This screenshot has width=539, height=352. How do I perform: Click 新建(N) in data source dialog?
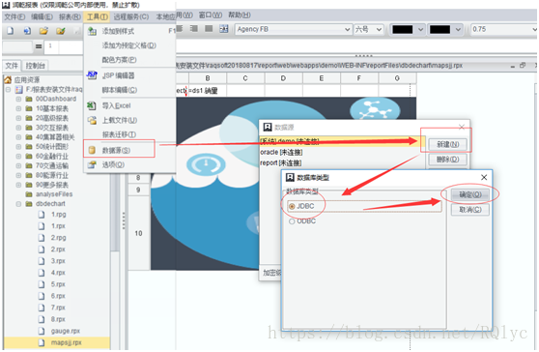pos(447,144)
